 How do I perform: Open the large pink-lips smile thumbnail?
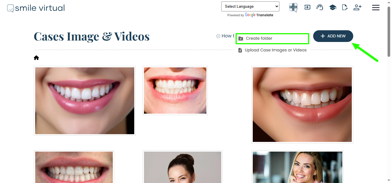click(85, 101)
